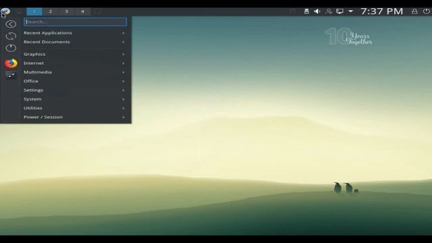Screen dimensions: 432x243
Task: Click the volume speaker tray icon
Action: [317, 11]
